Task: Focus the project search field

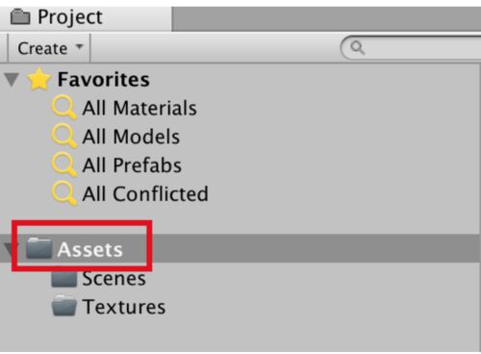Action: (x=411, y=48)
